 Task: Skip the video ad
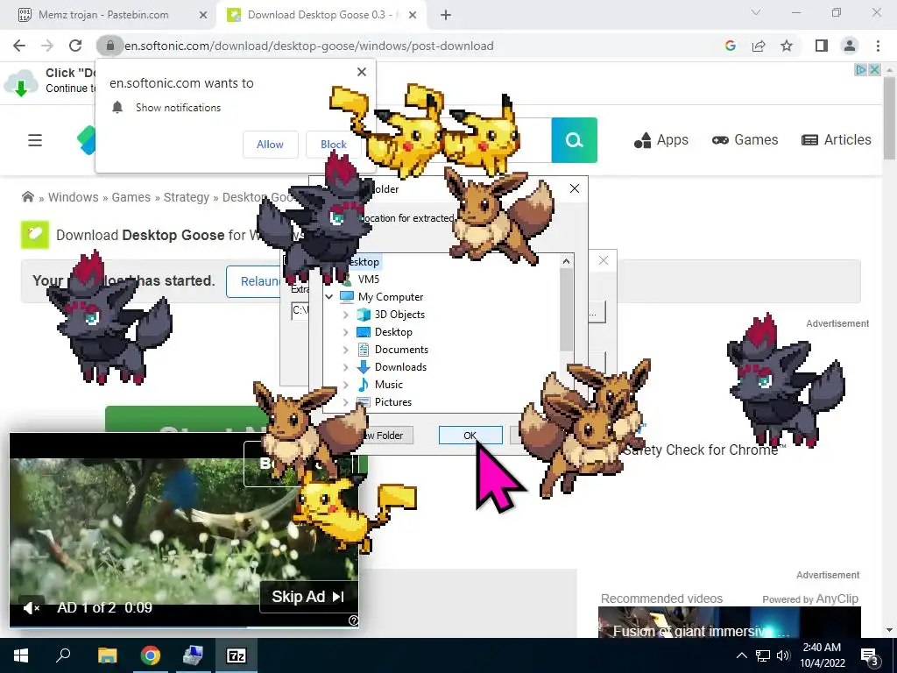pos(308,597)
